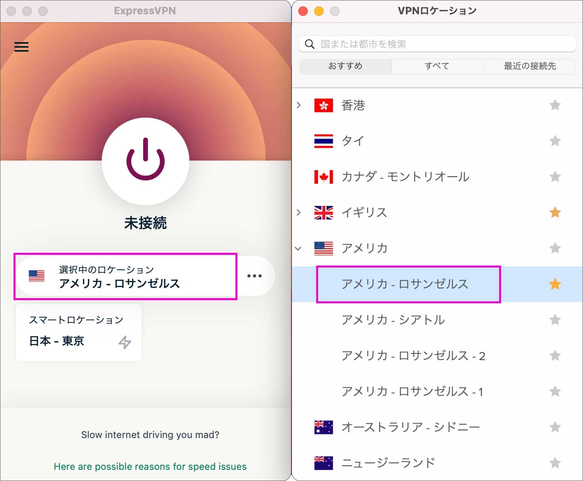Click the Canada flag icon
This screenshot has height=481, width=583.
coord(324,177)
